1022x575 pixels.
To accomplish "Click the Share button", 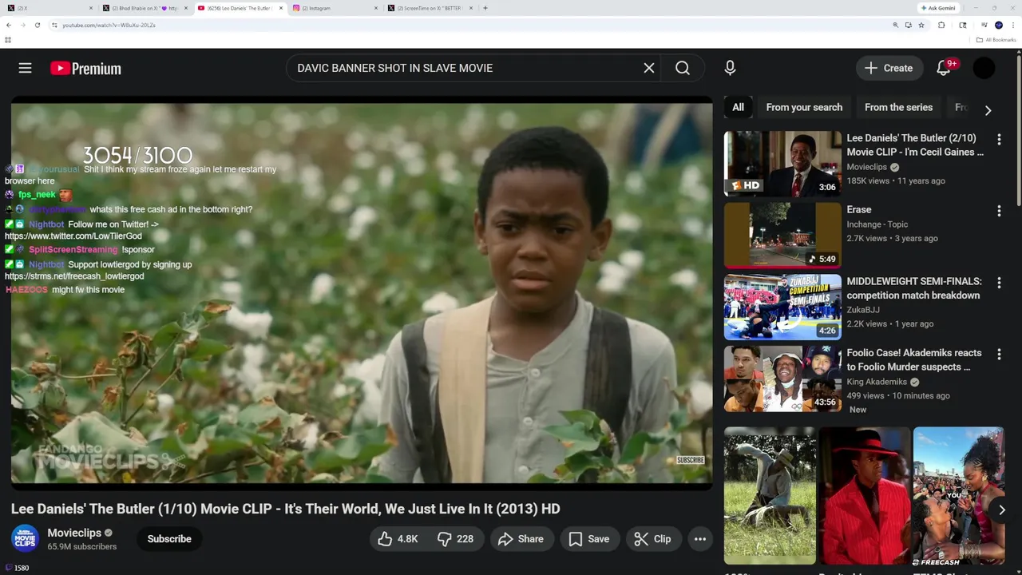I will click(521, 539).
